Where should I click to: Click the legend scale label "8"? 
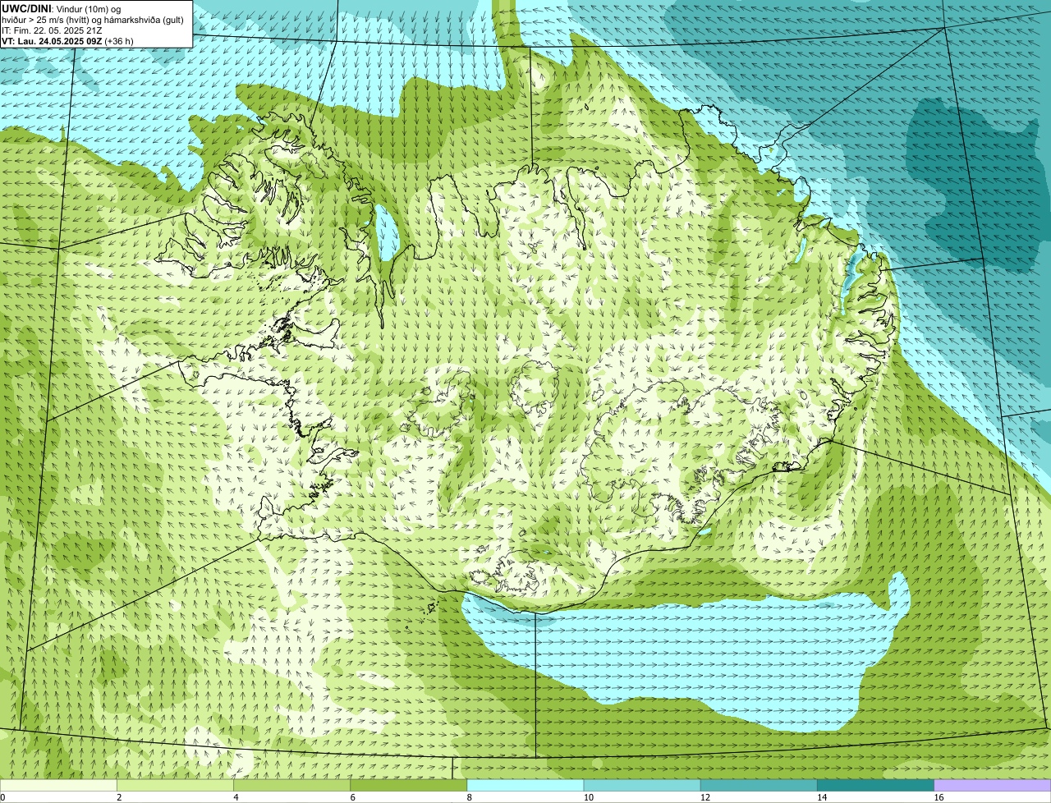(470, 797)
